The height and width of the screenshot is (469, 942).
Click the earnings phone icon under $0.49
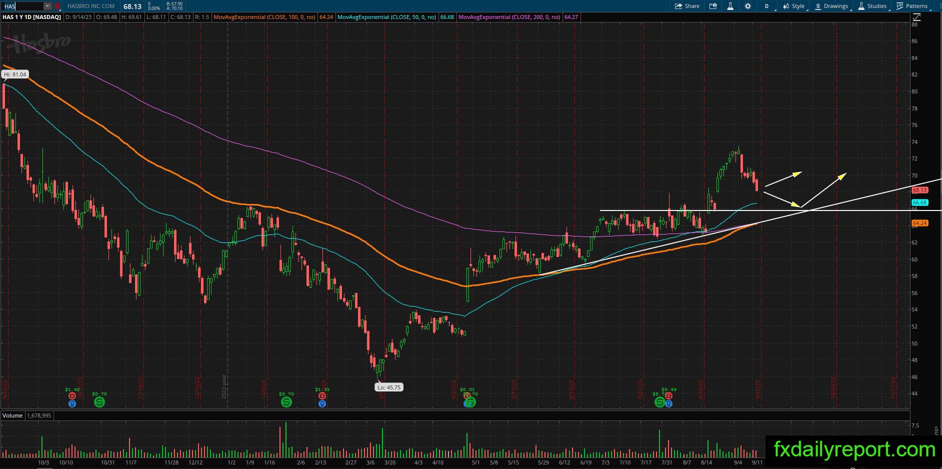668,396
